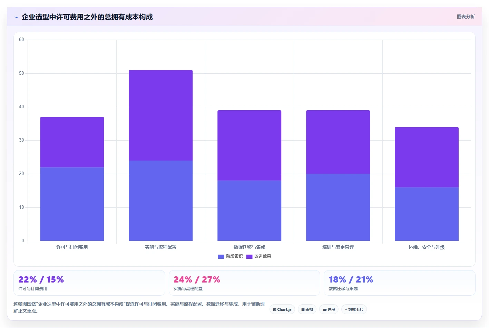The image size is (489, 328).
Task: Toggle the 改进效果 legend swatch
Action: (x=249, y=256)
